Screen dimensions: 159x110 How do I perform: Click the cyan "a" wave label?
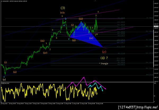[x=64, y=25]
